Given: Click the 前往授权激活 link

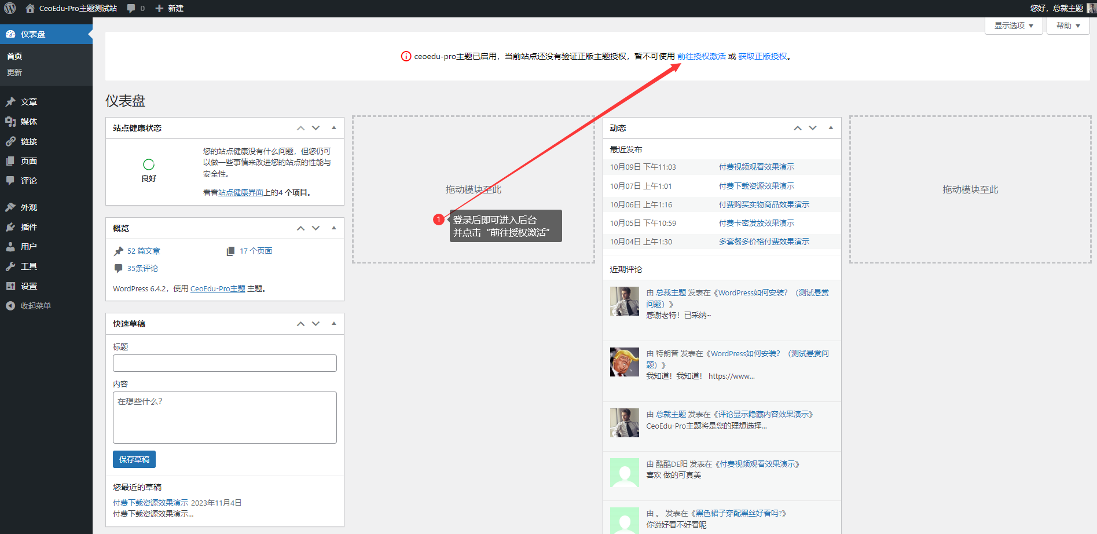Looking at the screenshot, I should [701, 56].
